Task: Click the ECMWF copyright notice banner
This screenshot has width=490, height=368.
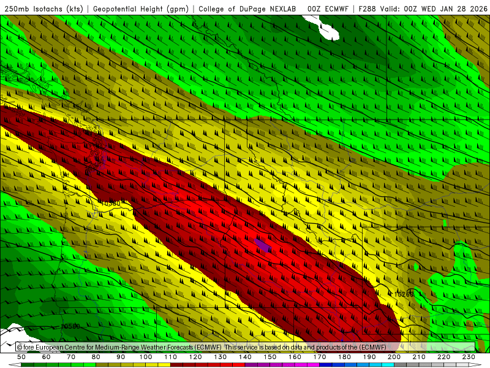Action: (x=246, y=347)
